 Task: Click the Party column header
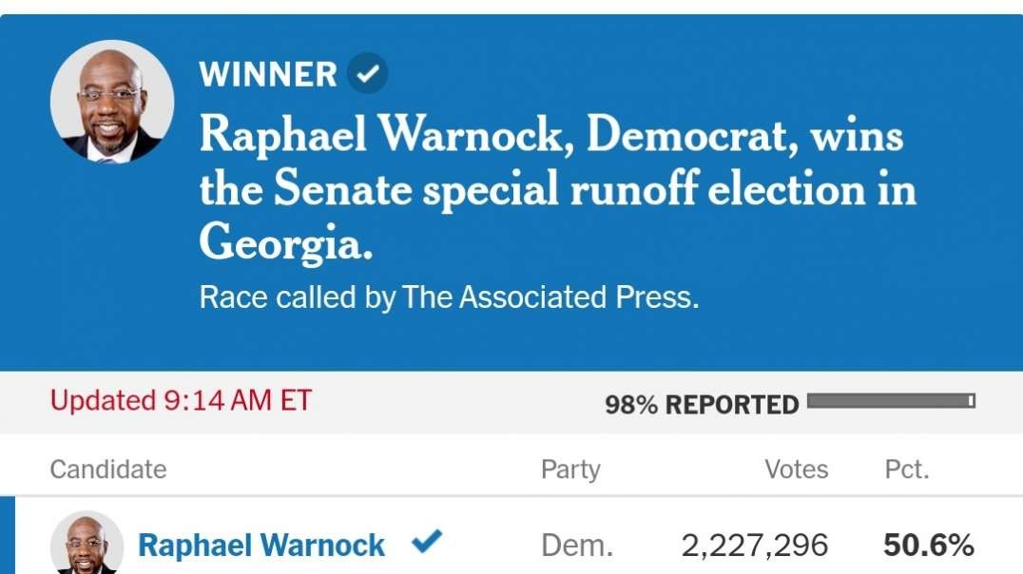(x=571, y=469)
